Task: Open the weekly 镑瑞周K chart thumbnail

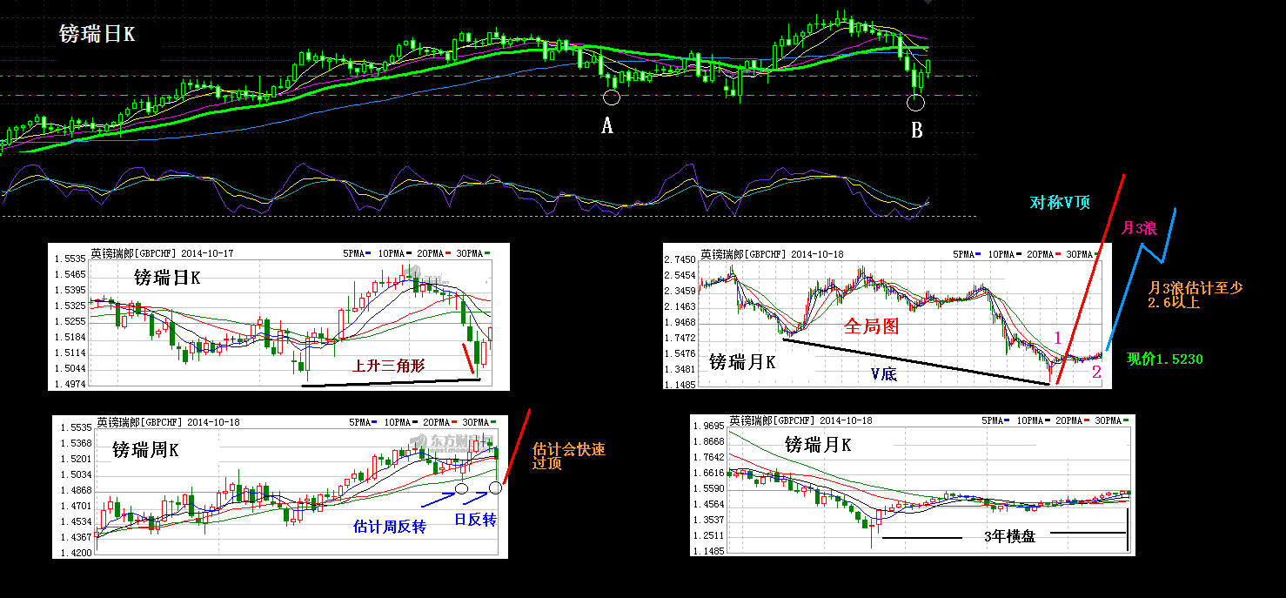Action: 279,487
